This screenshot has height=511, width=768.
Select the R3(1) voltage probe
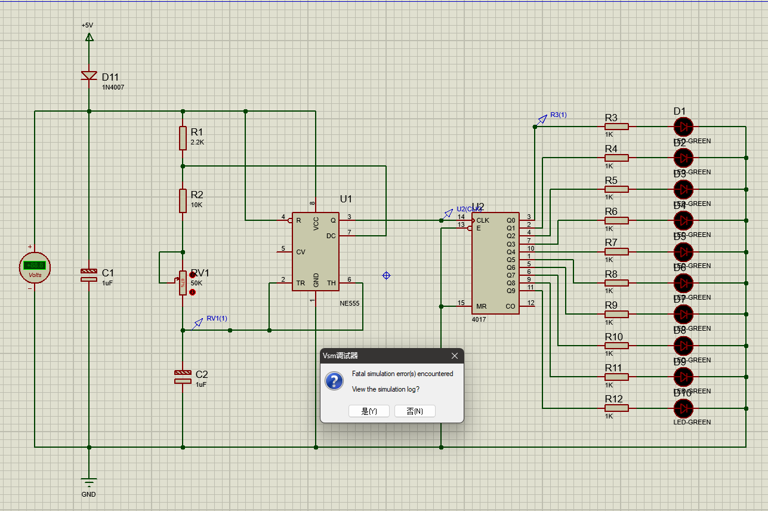(542, 119)
